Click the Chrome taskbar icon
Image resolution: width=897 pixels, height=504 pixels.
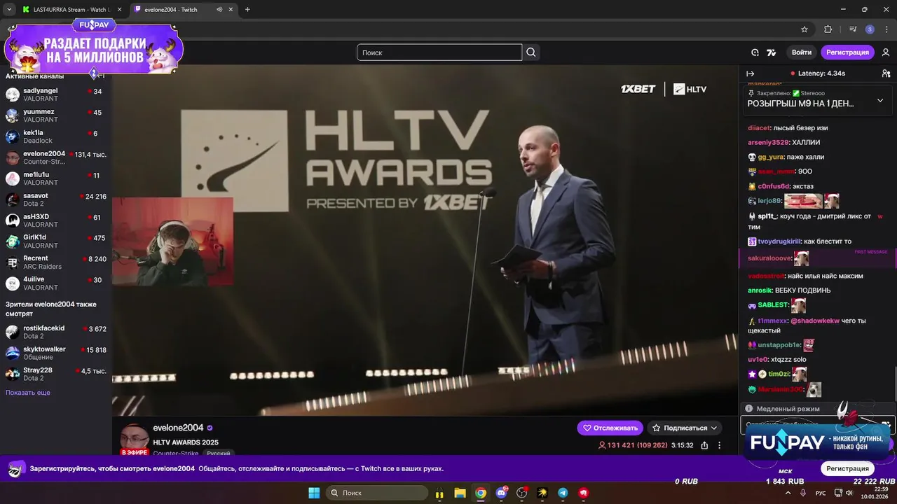pos(481,493)
